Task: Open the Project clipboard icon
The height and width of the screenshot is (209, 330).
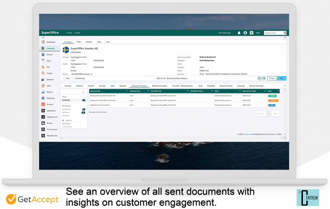Action: point(43,73)
